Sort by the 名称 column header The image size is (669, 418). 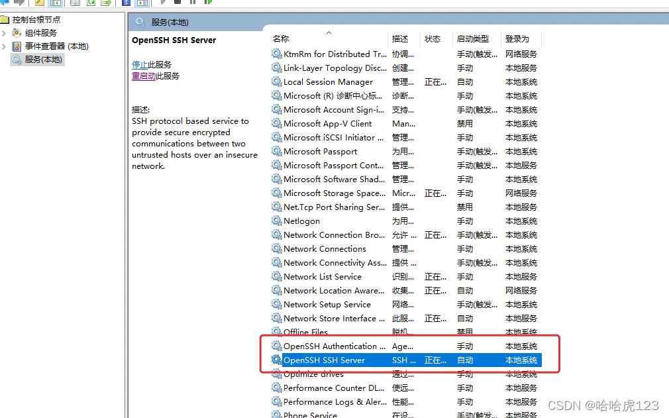pyautogui.click(x=281, y=39)
